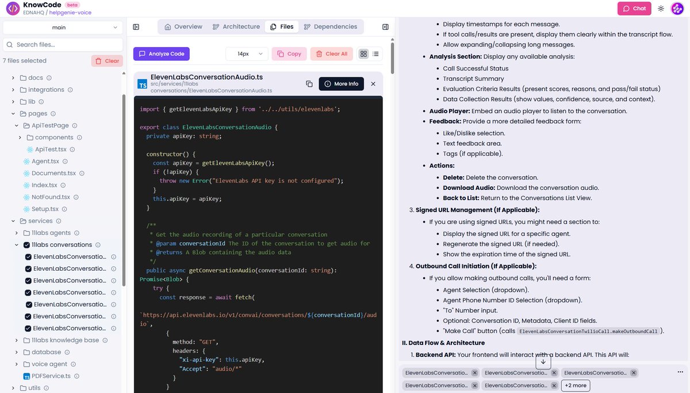Open the Dependencies tab
The height and width of the screenshot is (393, 690).
click(x=330, y=27)
